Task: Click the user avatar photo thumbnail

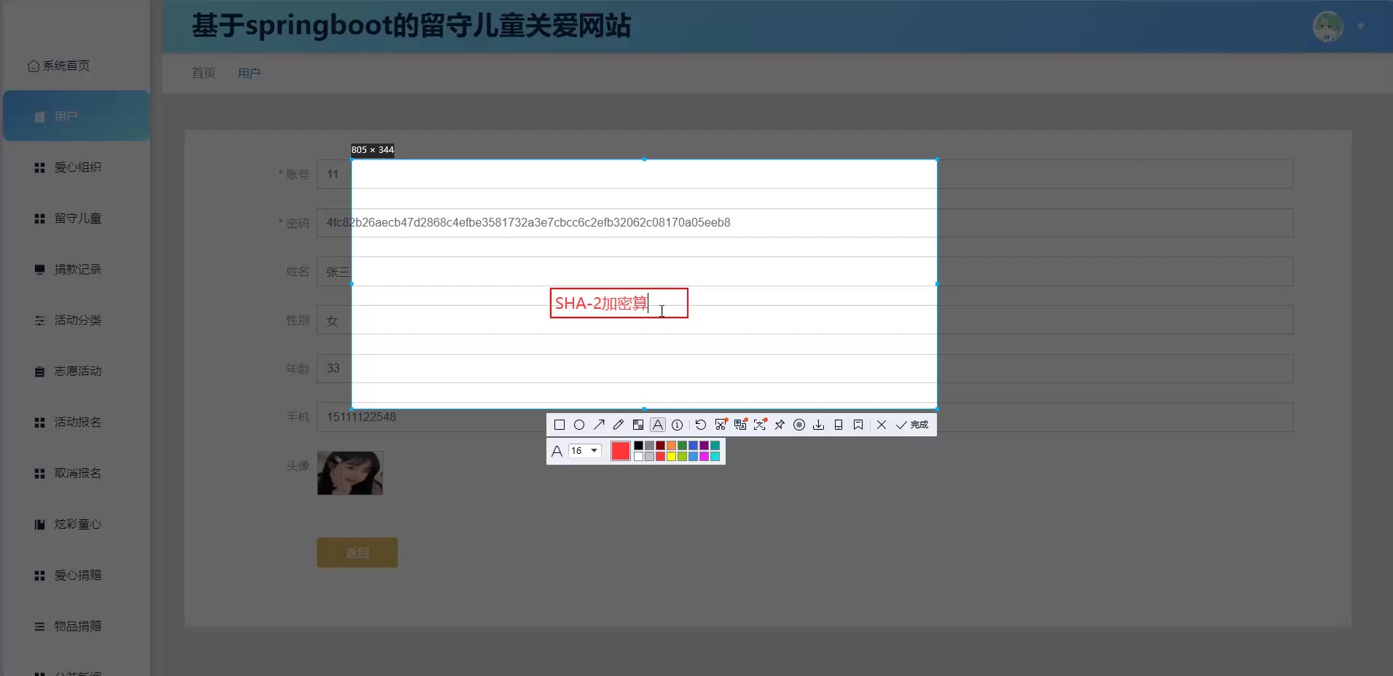Action: coord(350,473)
